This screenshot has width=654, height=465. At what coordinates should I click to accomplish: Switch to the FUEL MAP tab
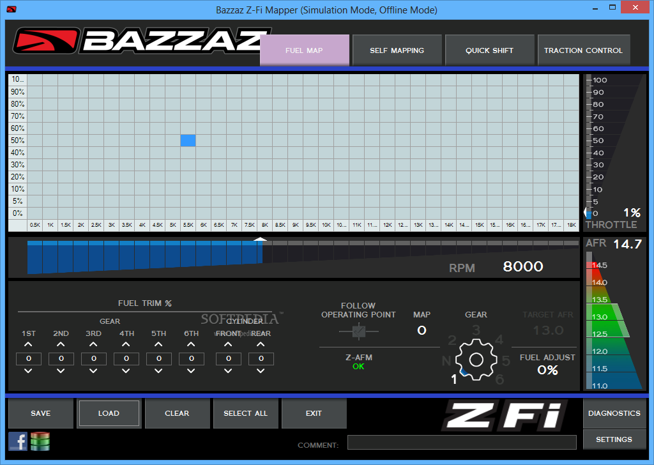(x=305, y=50)
